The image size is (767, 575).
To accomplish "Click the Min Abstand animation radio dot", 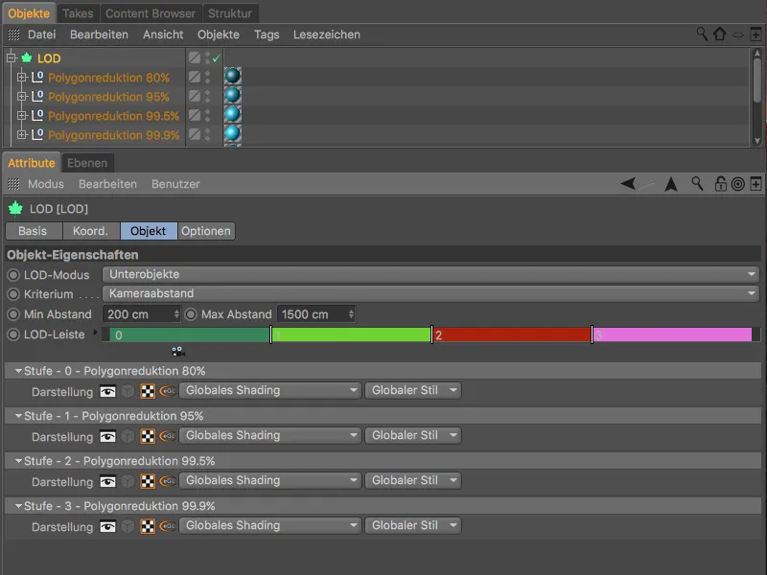I will pyautogui.click(x=13, y=314).
